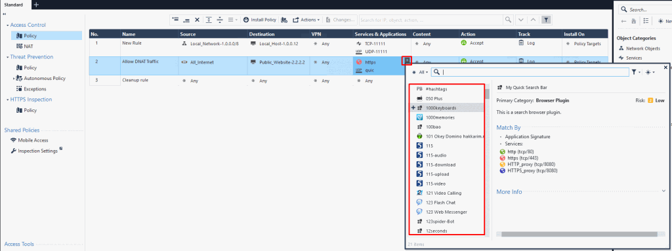
Task: Click the Changes button
Action: [x=341, y=20]
